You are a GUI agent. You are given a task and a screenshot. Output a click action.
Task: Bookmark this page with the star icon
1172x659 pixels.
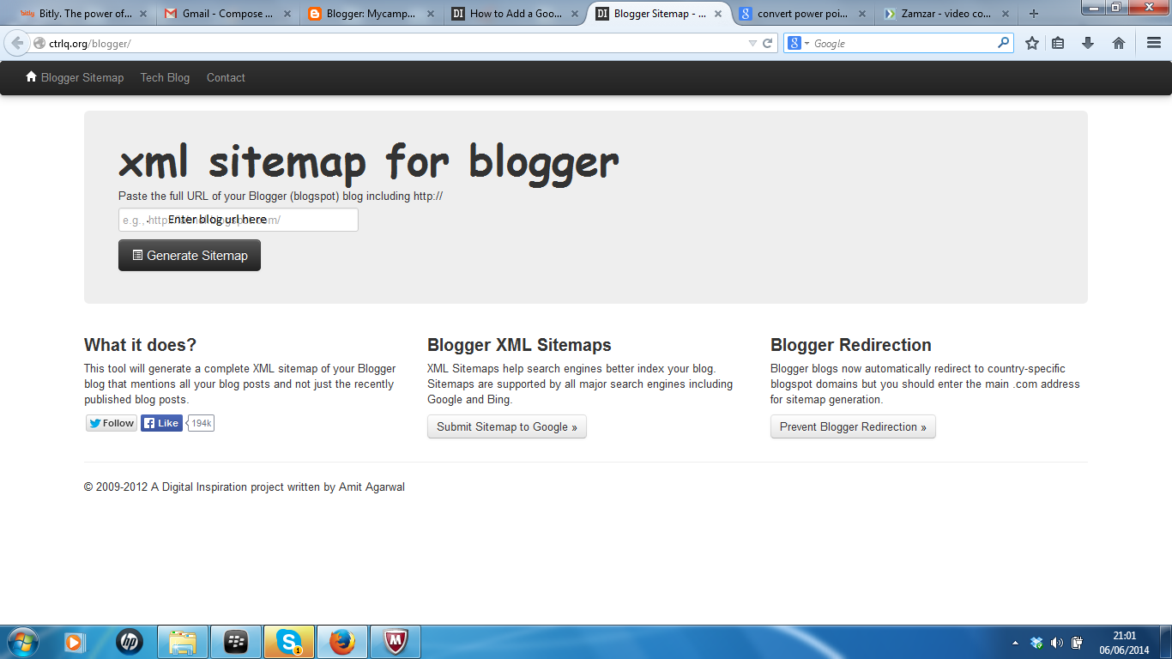(1032, 43)
